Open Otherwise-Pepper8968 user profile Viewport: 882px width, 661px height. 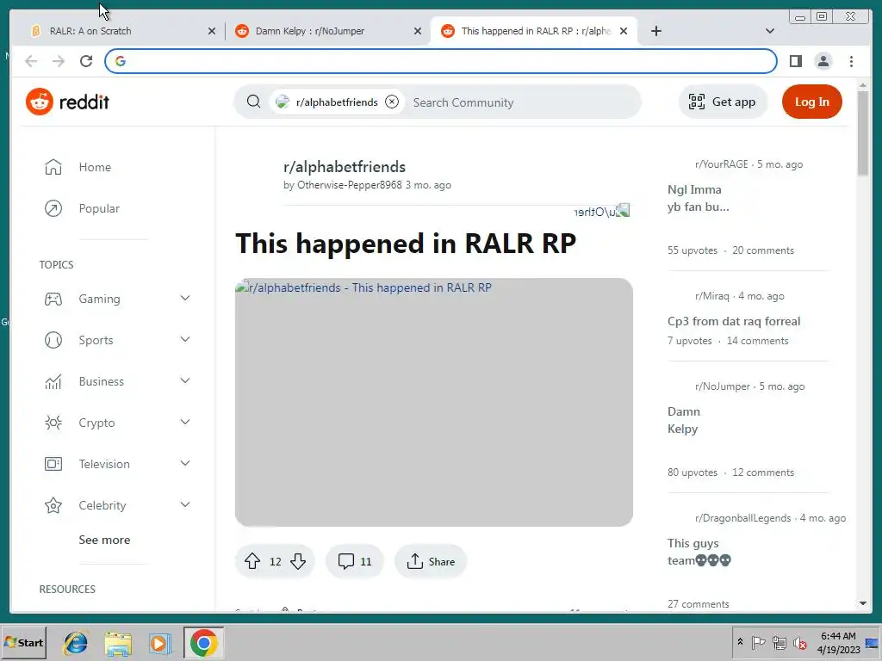coord(350,185)
